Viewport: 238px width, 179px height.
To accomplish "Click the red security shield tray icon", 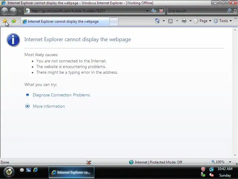I will [x=203, y=169].
